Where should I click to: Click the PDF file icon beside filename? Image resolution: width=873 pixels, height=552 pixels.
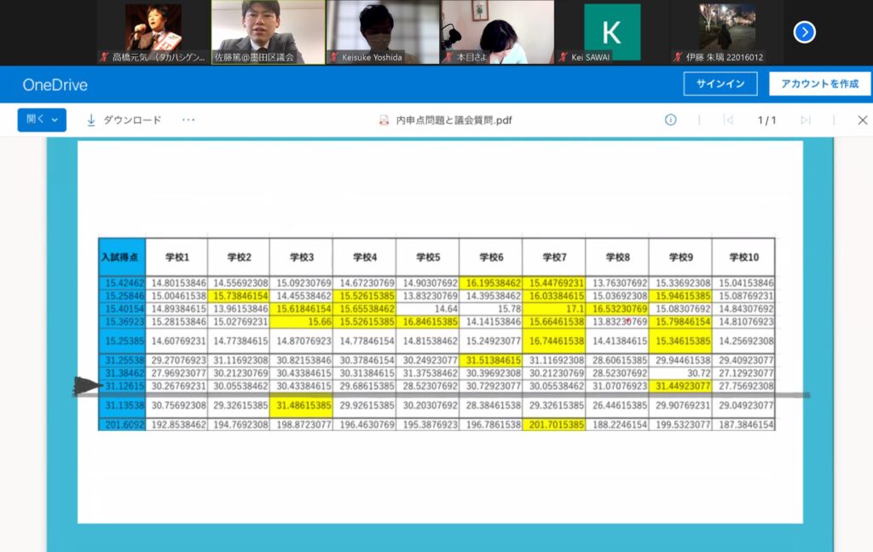click(x=384, y=120)
